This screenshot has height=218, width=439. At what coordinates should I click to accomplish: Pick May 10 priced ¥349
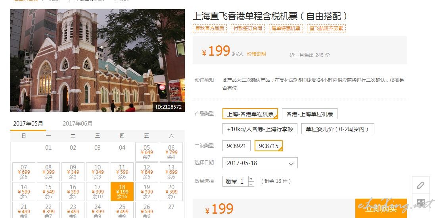[x=98, y=172]
